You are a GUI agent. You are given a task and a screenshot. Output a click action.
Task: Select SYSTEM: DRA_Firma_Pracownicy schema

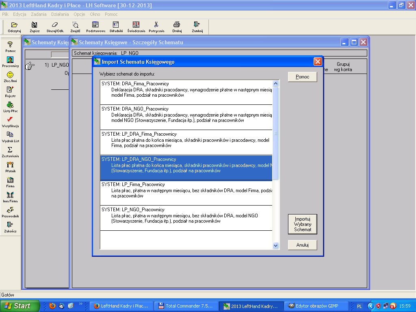point(186,92)
